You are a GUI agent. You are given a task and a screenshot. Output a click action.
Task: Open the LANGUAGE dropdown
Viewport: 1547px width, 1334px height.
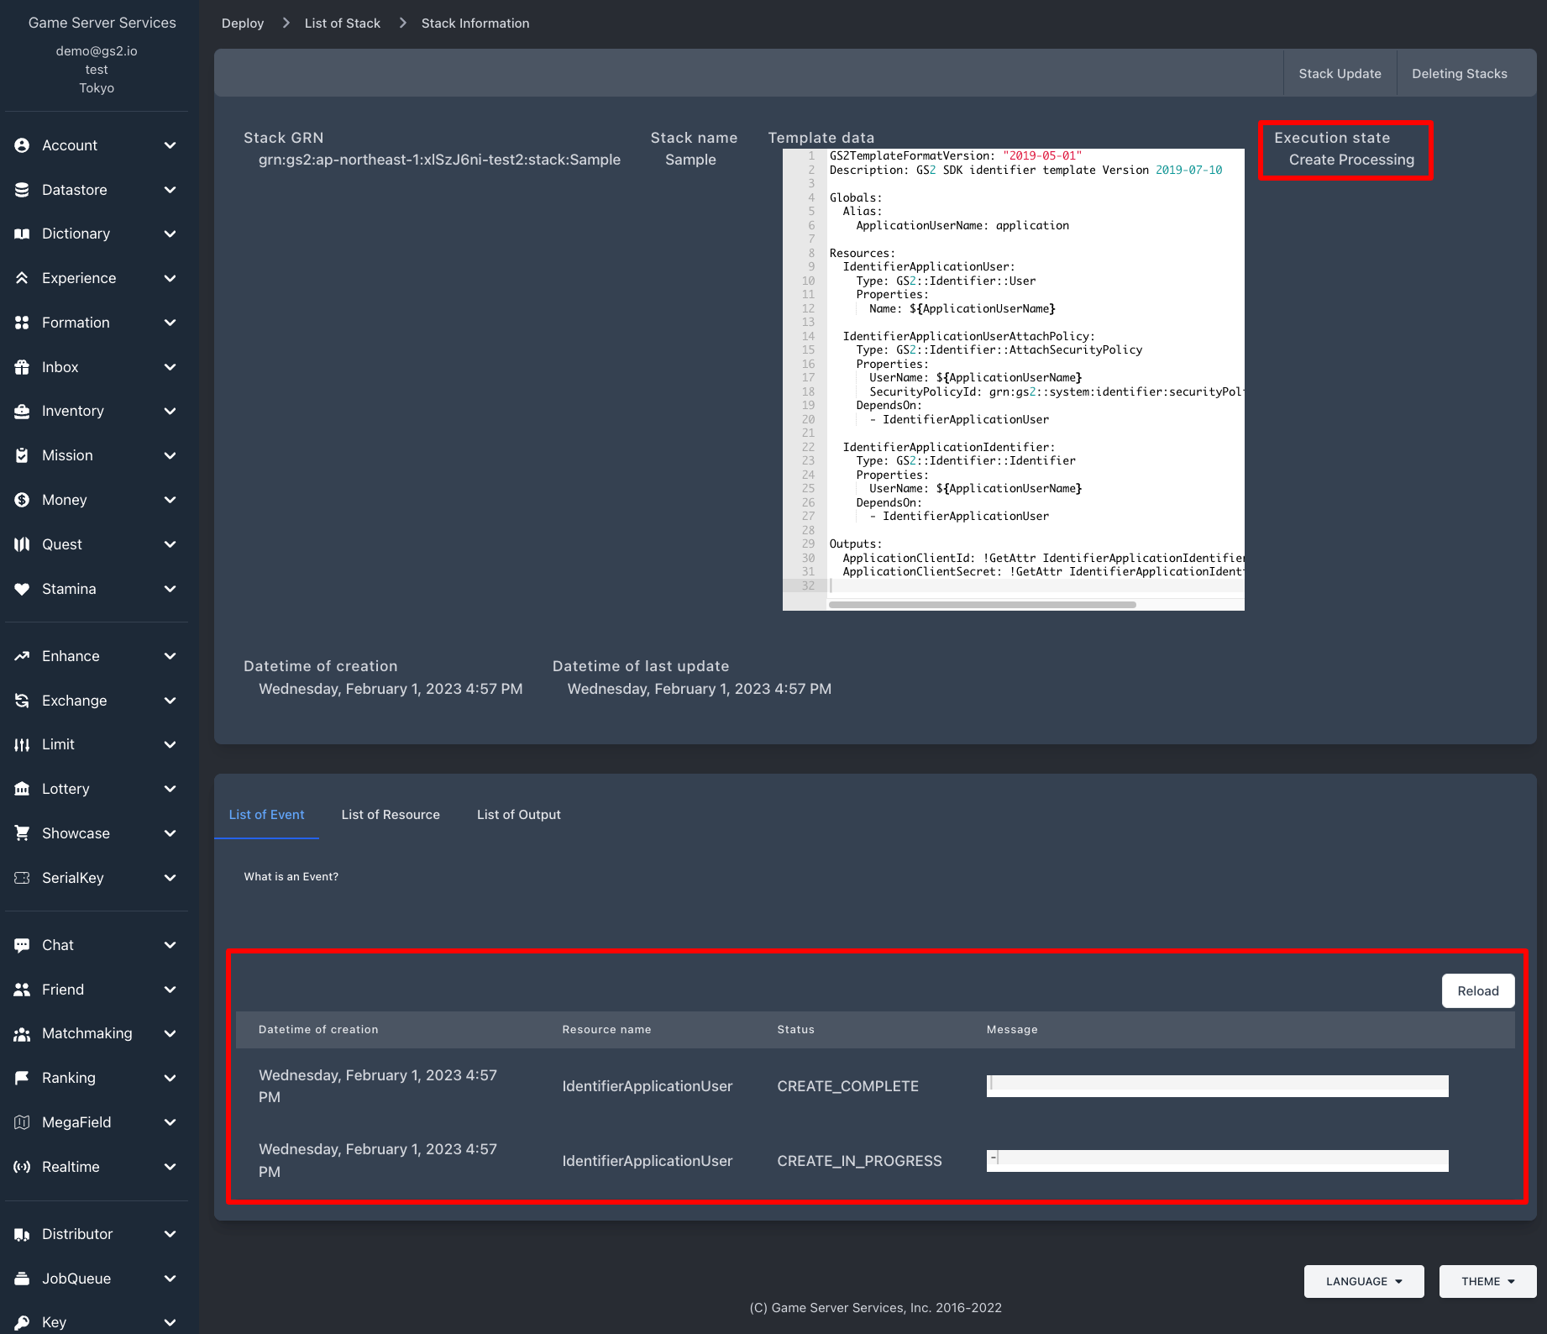coord(1364,1281)
